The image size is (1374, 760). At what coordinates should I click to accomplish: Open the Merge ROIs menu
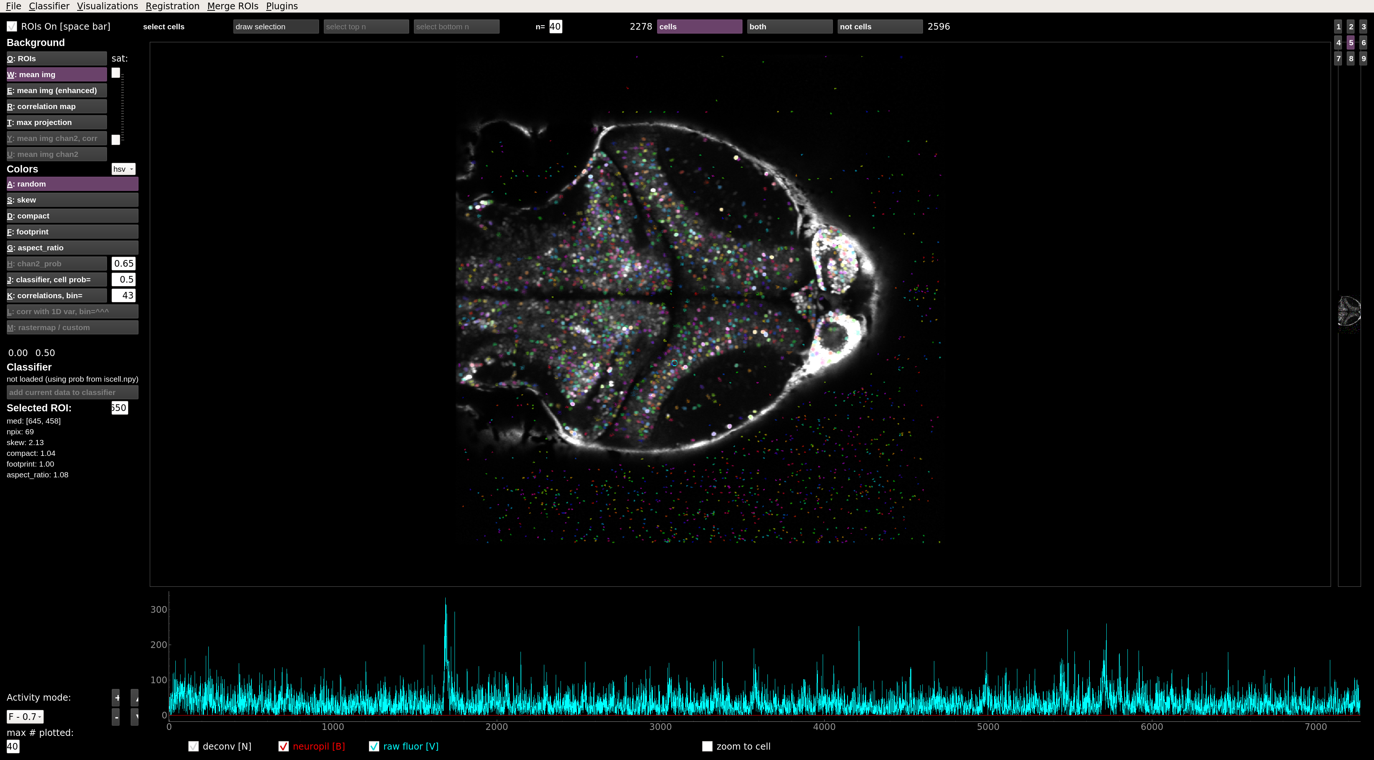click(232, 6)
